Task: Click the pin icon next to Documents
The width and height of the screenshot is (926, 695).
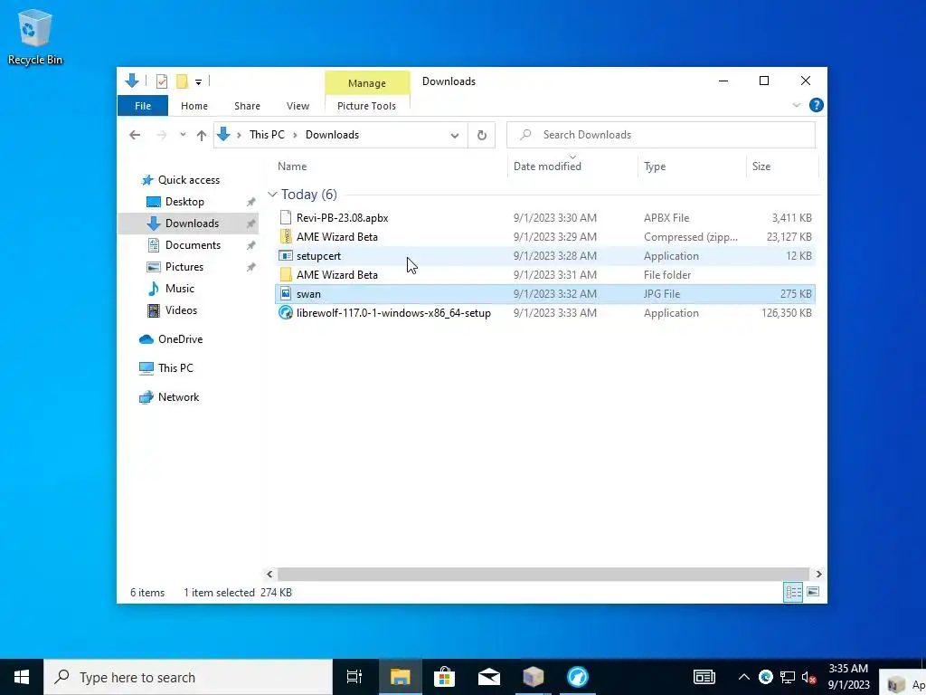Action: (251, 245)
